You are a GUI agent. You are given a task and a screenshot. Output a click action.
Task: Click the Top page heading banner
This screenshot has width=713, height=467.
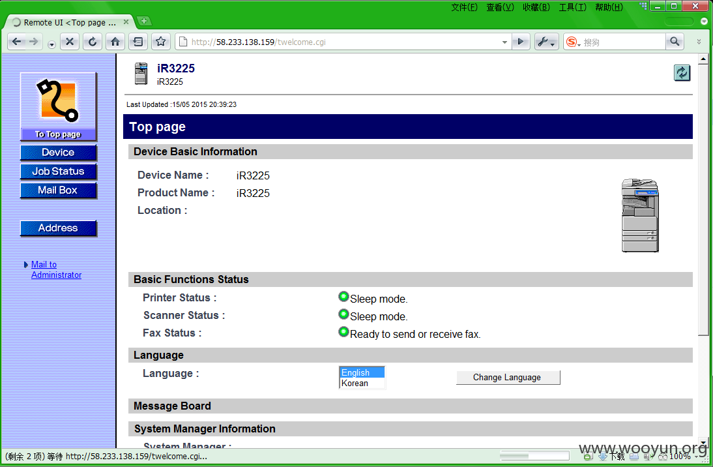pyautogui.click(x=408, y=127)
